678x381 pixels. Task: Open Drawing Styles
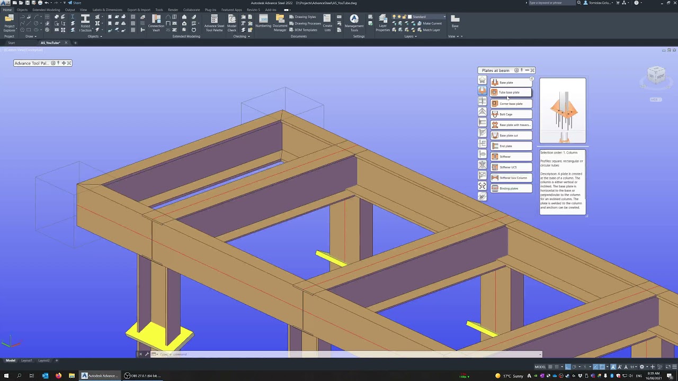point(302,17)
